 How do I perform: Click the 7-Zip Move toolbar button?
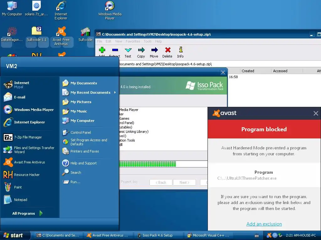coord(154,52)
